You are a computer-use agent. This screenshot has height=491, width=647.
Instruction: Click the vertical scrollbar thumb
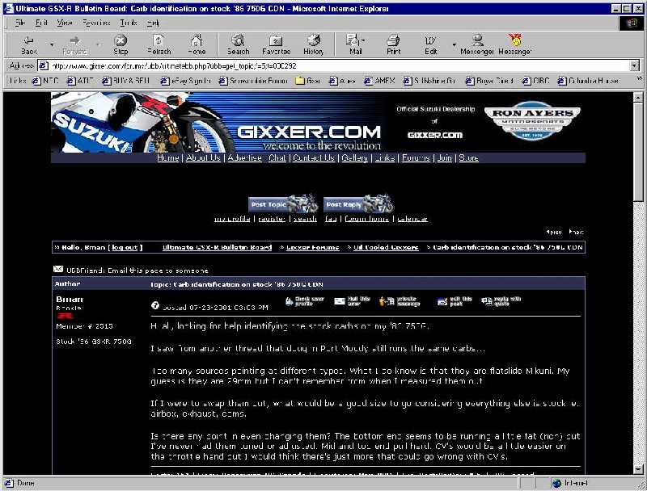(638, 152)
